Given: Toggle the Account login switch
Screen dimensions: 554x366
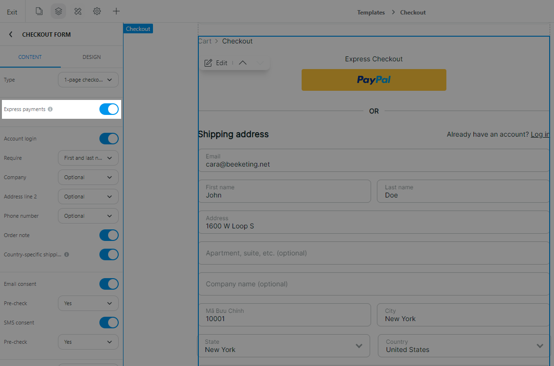Looking at the screenshot, I should tap(109, 139).
